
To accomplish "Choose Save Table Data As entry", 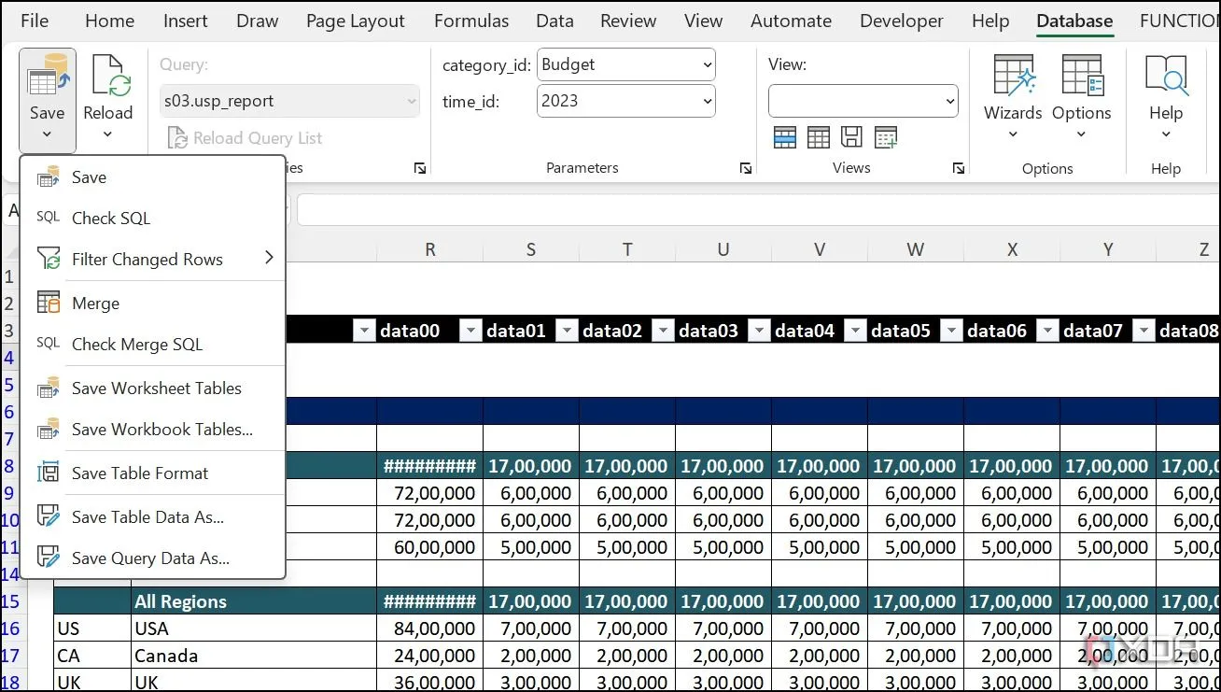I will pyautogui.click(x=153, y=517).
